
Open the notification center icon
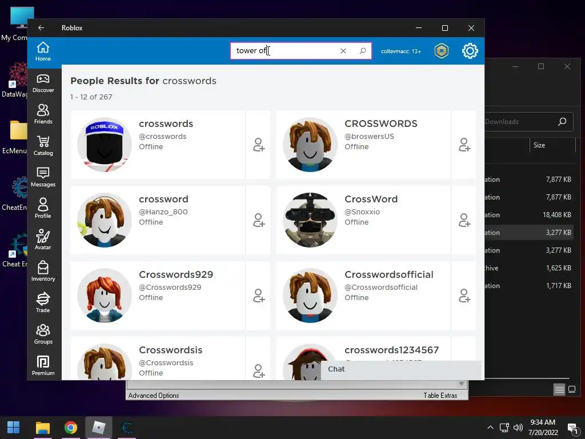(572, 428)
